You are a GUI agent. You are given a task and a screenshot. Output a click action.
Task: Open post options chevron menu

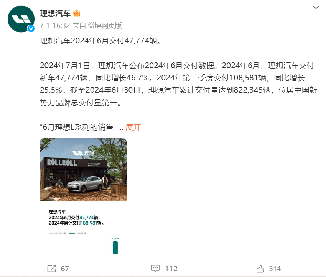[316, 8]
